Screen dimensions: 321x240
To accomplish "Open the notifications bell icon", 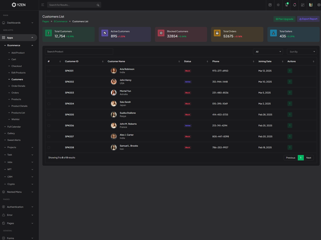I will tap(295, 5).
